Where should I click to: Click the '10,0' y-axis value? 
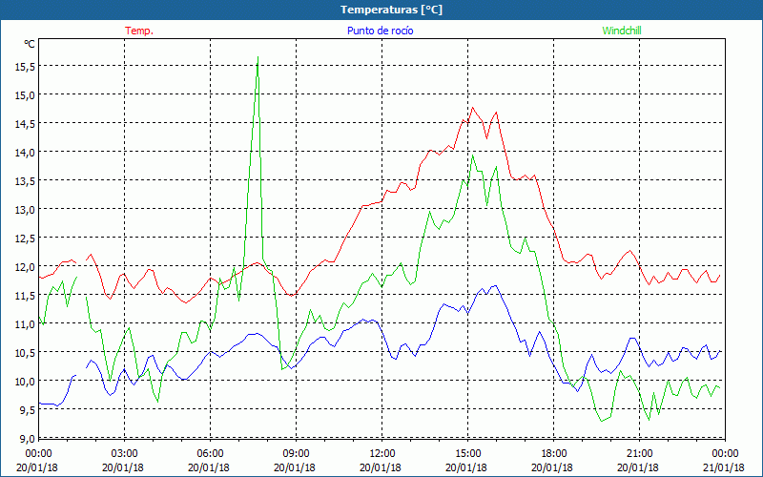25,383
